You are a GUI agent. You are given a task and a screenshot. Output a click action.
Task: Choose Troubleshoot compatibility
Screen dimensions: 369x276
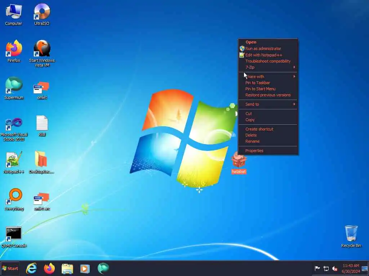268,61
